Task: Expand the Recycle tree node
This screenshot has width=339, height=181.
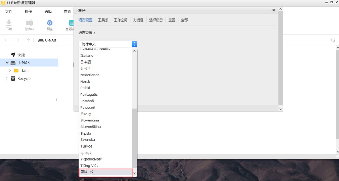Action: click(x=6, y=79)
